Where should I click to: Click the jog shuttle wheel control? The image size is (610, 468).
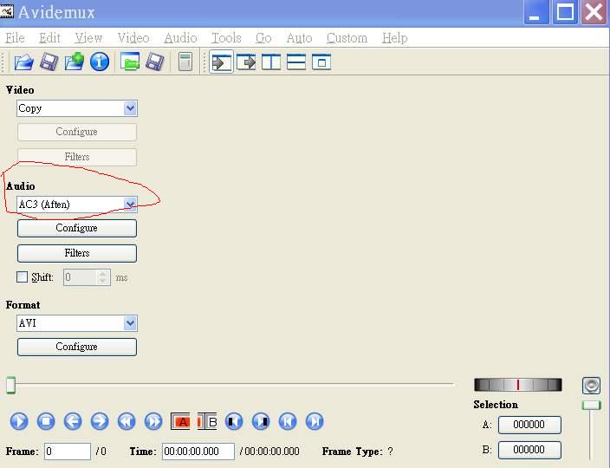tap(518, 385)
